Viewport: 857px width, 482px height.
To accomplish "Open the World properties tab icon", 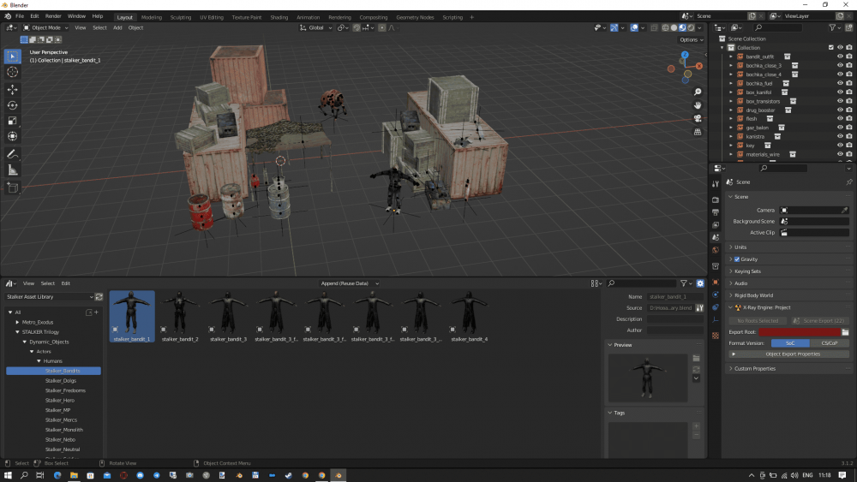I will [716, 250].
